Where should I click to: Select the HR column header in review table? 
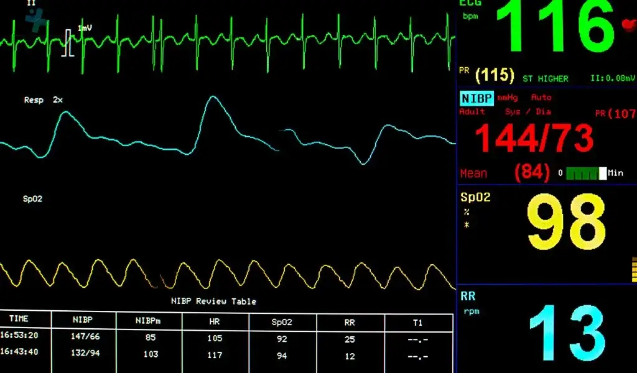tap(215, 321)
